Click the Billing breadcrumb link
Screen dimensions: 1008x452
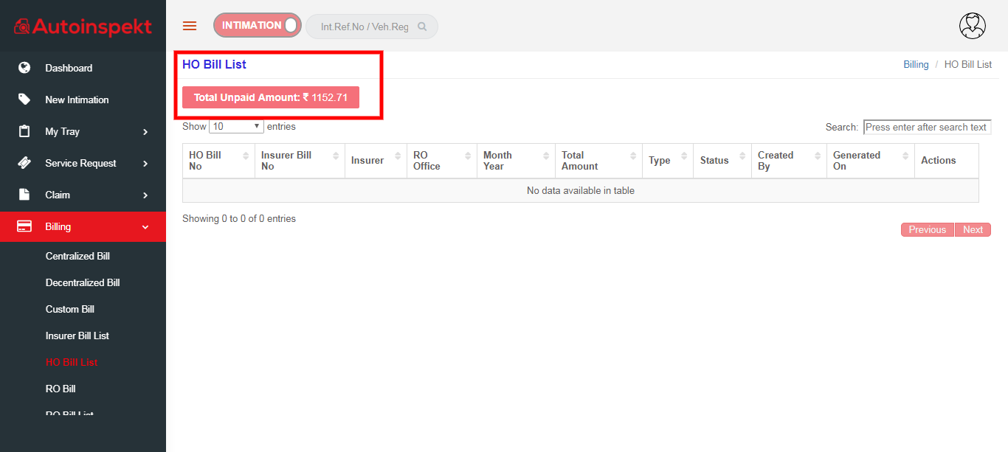[x=916, y=65]
